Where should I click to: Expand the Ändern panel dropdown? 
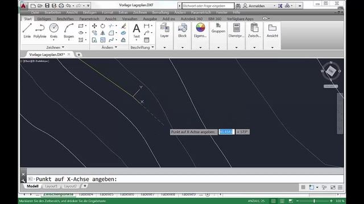tap(109, 47)
